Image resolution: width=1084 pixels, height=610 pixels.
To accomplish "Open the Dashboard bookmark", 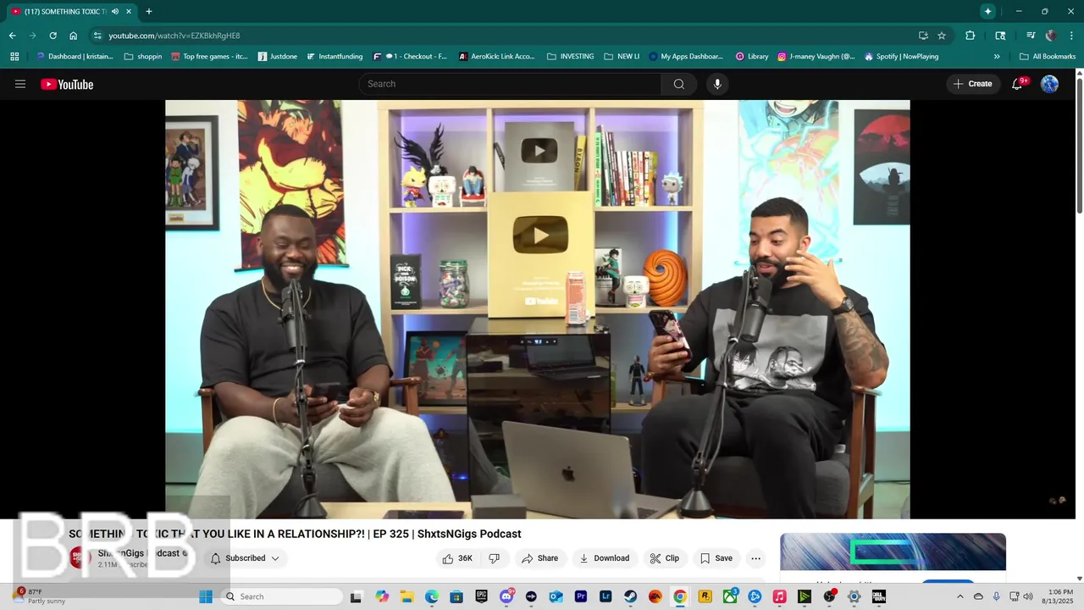I will pyautogui.click(x=74, y=57).
